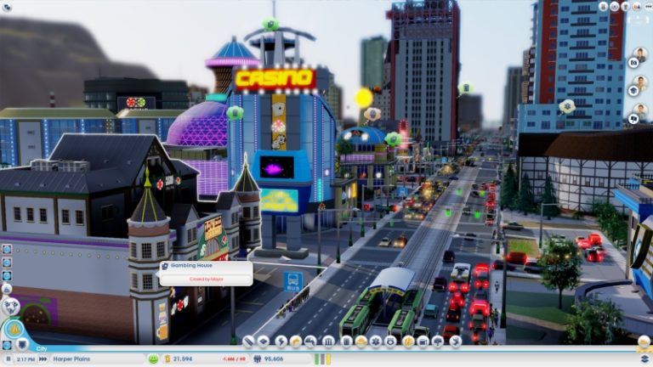Image resolution: width=653 pixels, height=367 pixels.
Task: Click the green happiness face icon
Action: click(153, 359)
